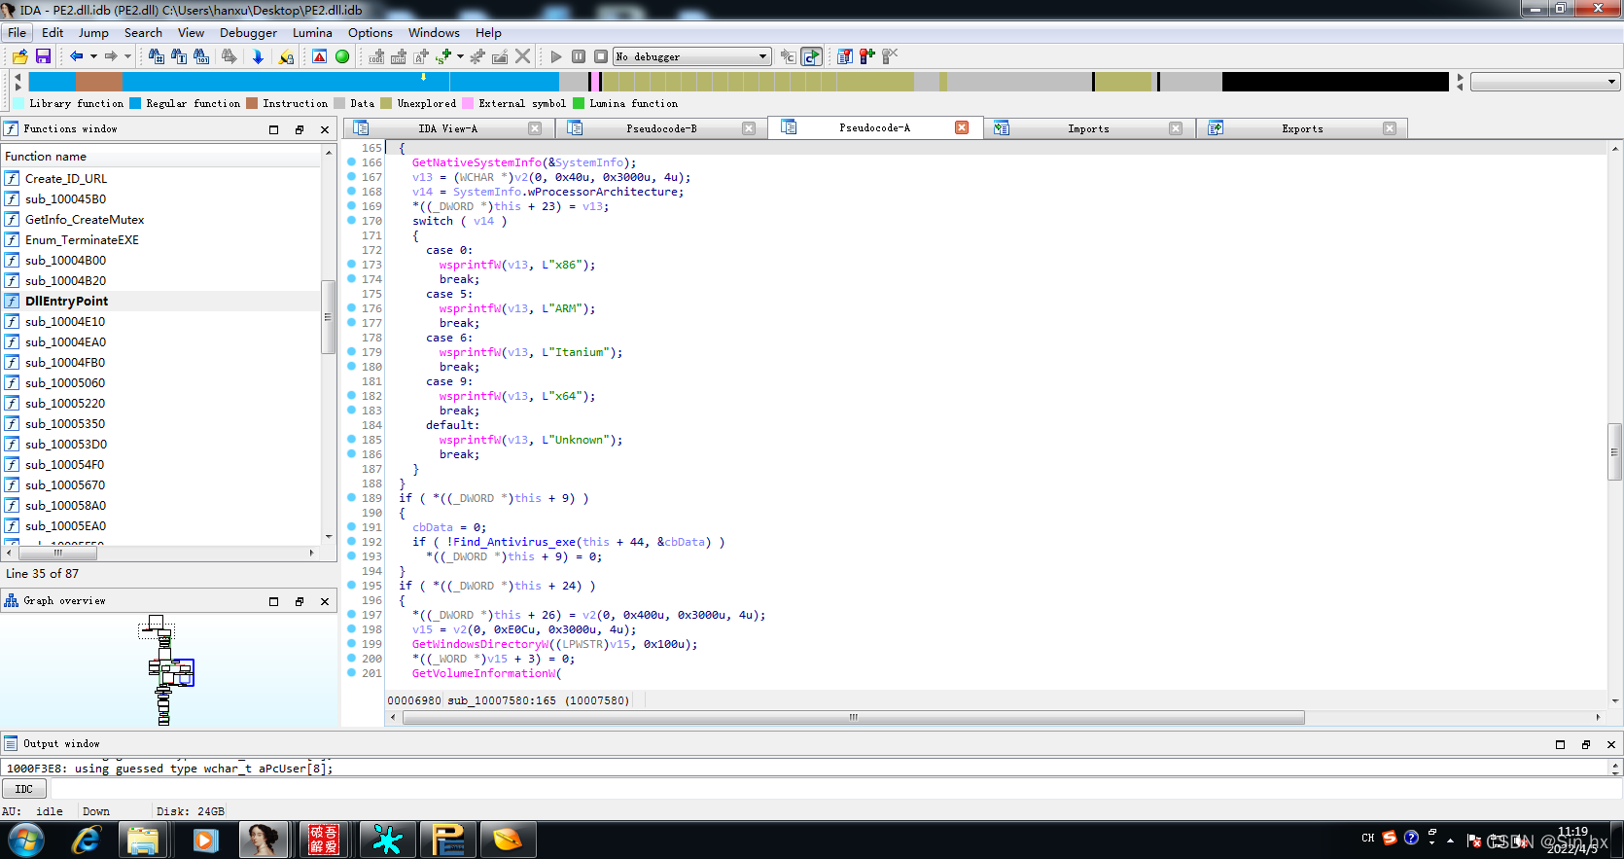Click the highlighted icon right of the debugger box
Screen dimensions: 1624x859
coord(812,56)
